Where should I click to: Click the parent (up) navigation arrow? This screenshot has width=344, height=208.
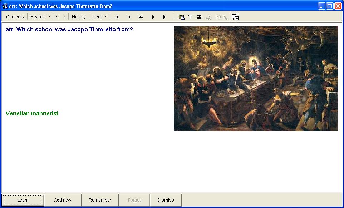[x=141, y=17]
